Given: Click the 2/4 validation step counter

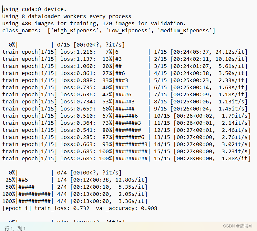Looking at the screenshot, I should [62, 187].
